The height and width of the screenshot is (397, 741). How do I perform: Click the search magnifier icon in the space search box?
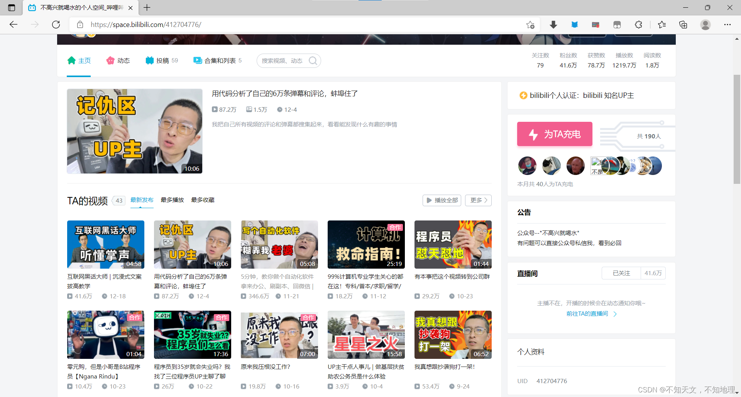tap(313, 61)
